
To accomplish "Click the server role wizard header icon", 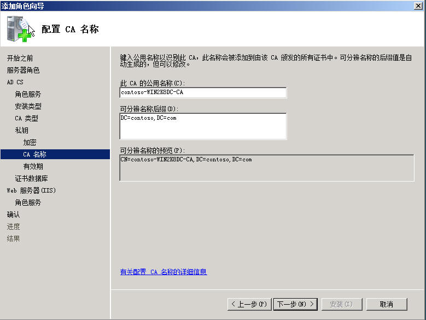I will [19, 29].
